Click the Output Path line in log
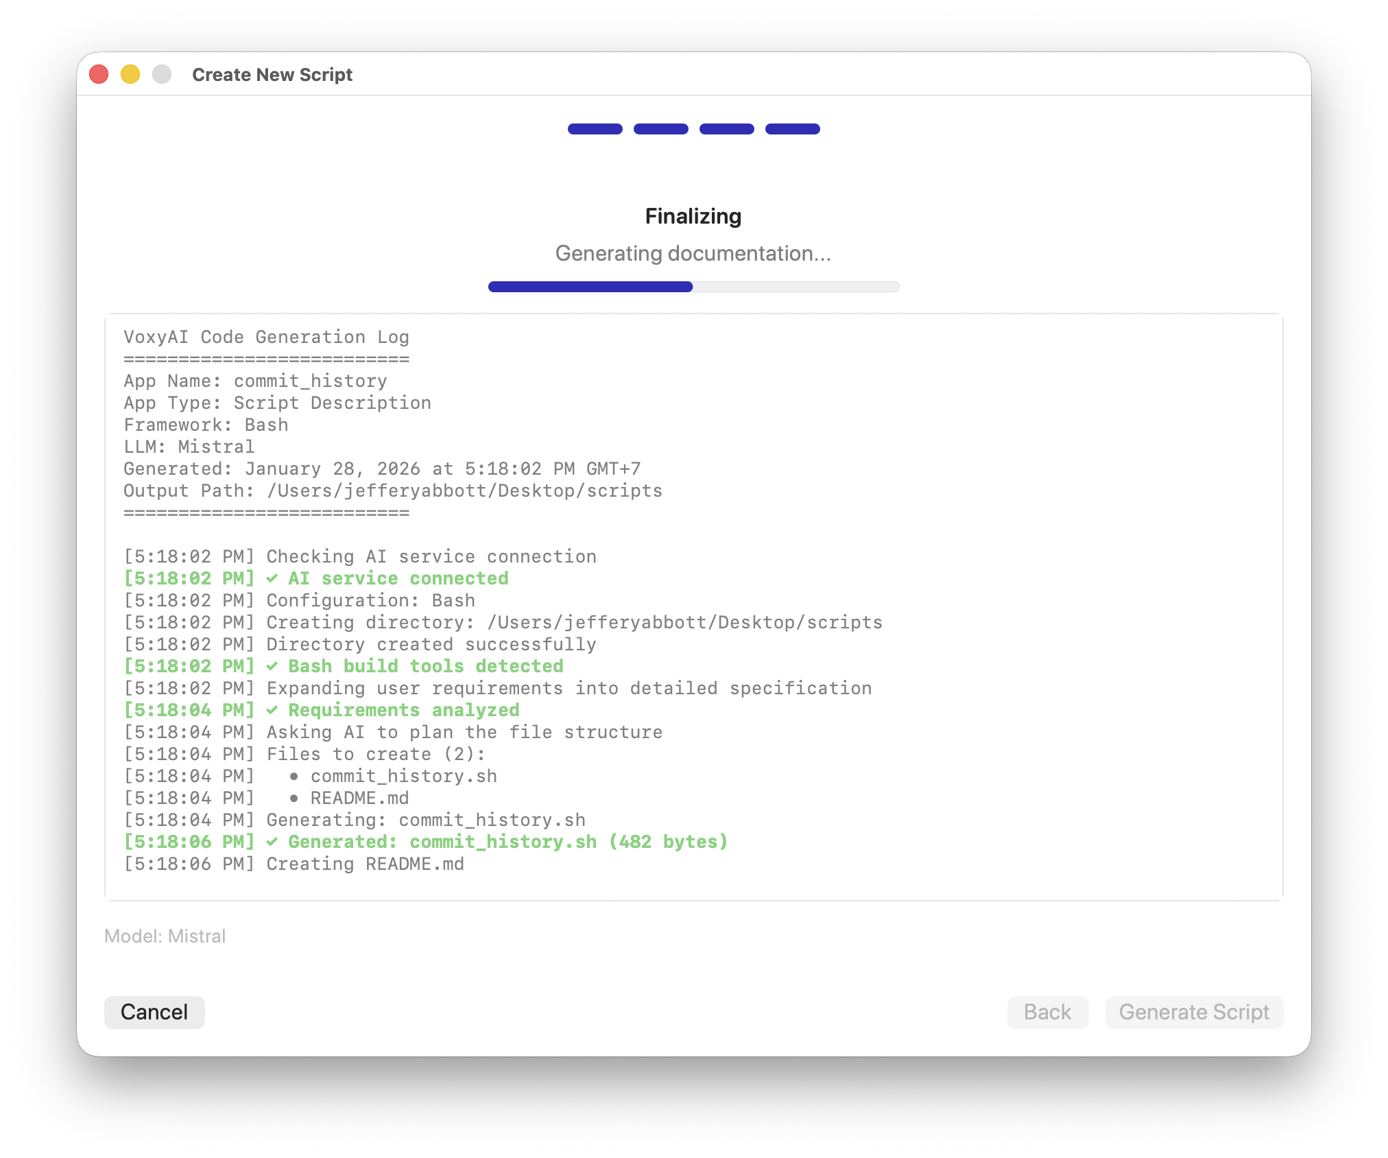1388x1158 pixels. tap(392, 491)
